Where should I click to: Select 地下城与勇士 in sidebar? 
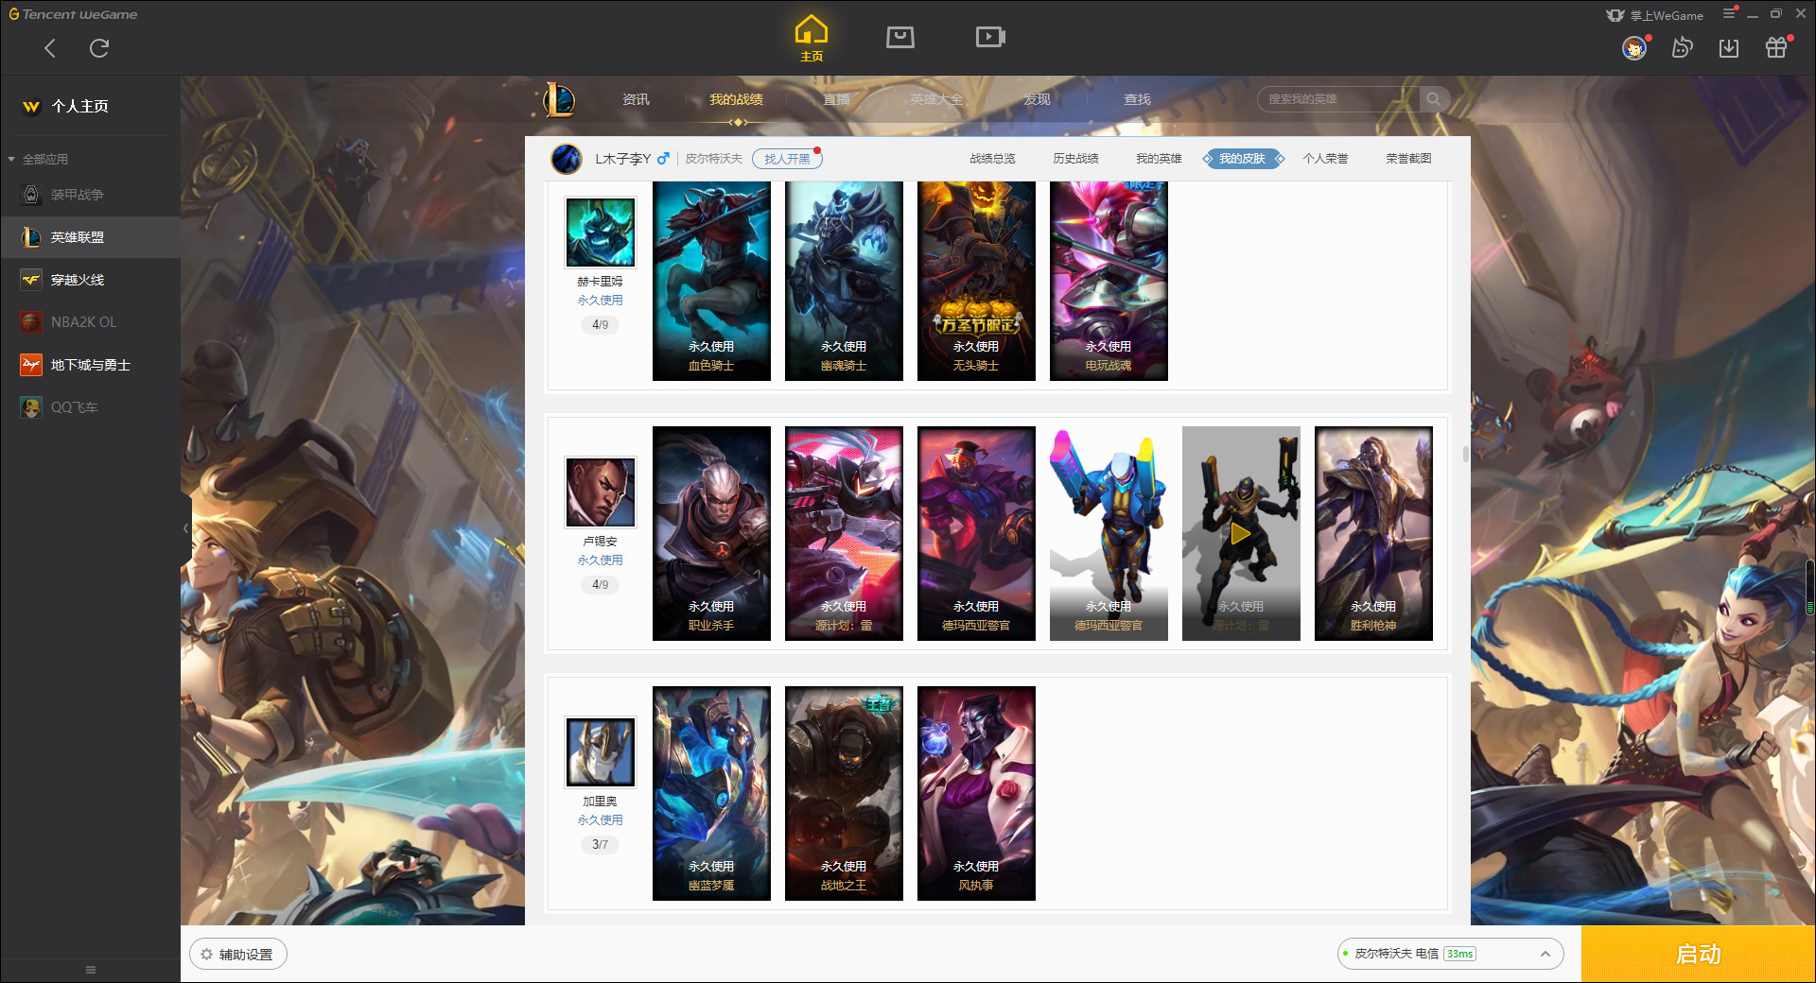click(x=90, y=365)
